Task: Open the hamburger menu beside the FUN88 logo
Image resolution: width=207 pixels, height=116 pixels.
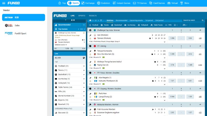Action: coord(4,3)
